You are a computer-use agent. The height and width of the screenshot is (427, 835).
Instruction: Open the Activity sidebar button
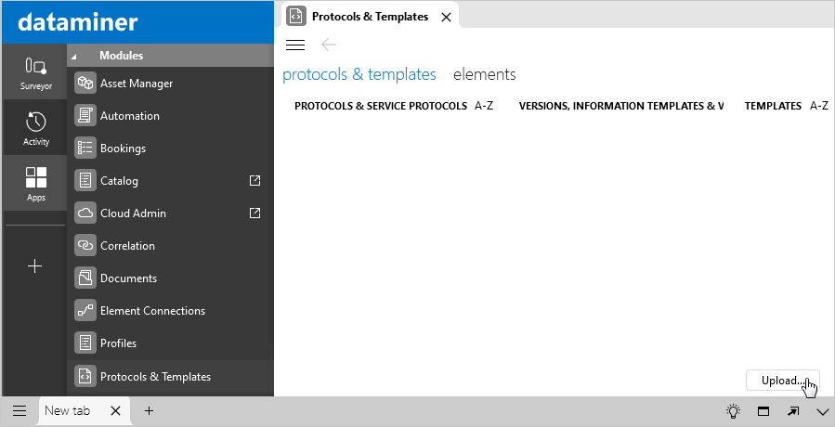pos(35,128)
